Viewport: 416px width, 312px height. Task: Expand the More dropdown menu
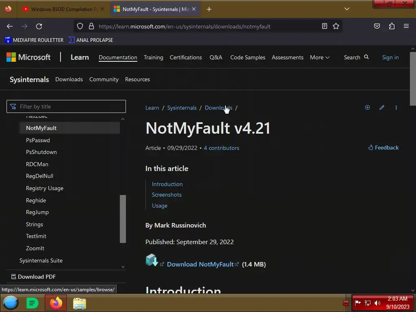pos(319,57)
